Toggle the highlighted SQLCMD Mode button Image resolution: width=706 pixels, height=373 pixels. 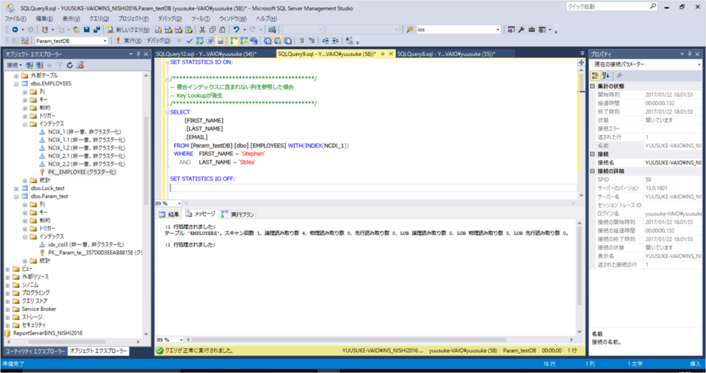point(220,41)
